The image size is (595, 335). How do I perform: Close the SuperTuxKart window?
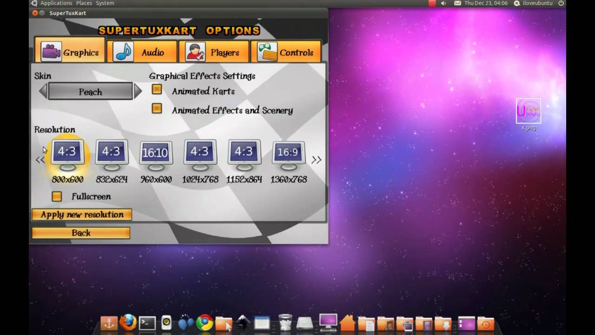coord(35,13)
